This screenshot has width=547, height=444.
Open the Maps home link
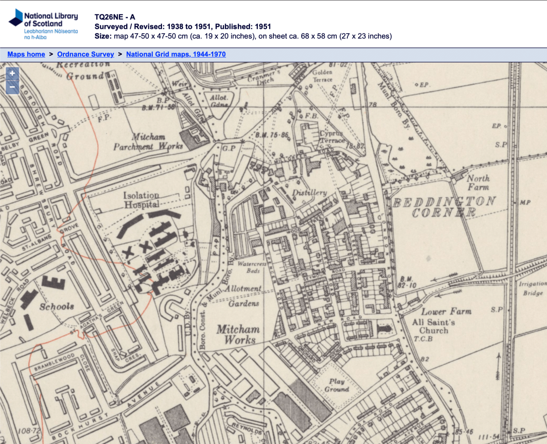[x=26, y=54]
